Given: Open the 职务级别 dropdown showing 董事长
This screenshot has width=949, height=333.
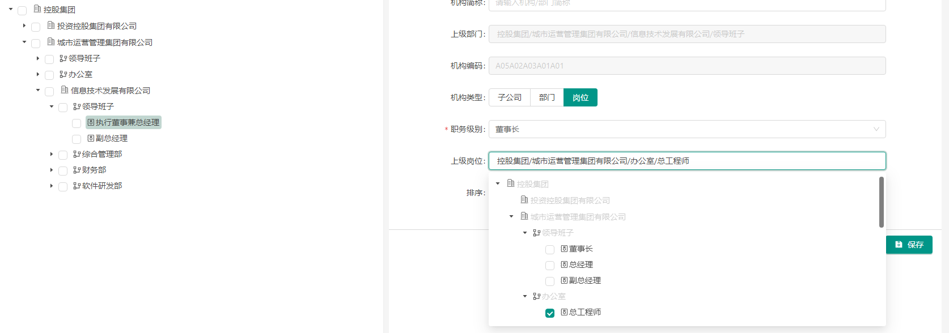Looking at the screenshot, I should click(x=687, y=129).
